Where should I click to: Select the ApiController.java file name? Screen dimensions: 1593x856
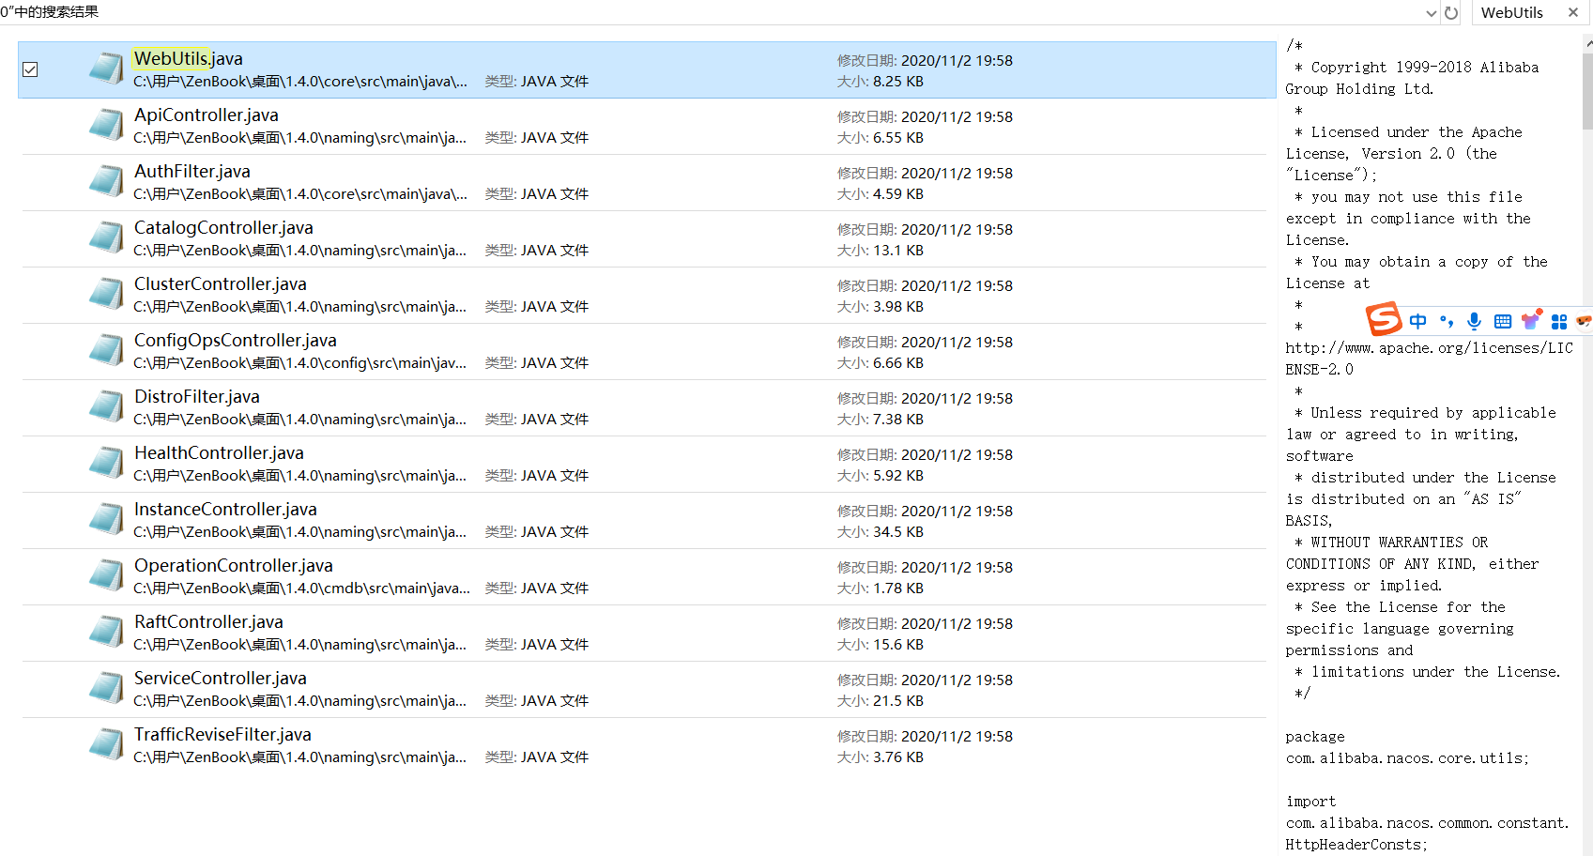(207, 115)
